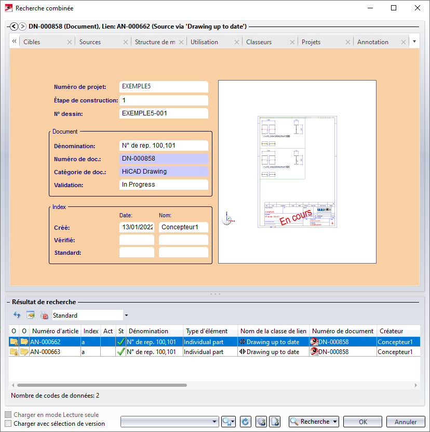The image size is (430, 432).
Task: Click the green checkmark status in AN-000662 row
Action: (x=121, y=342)
